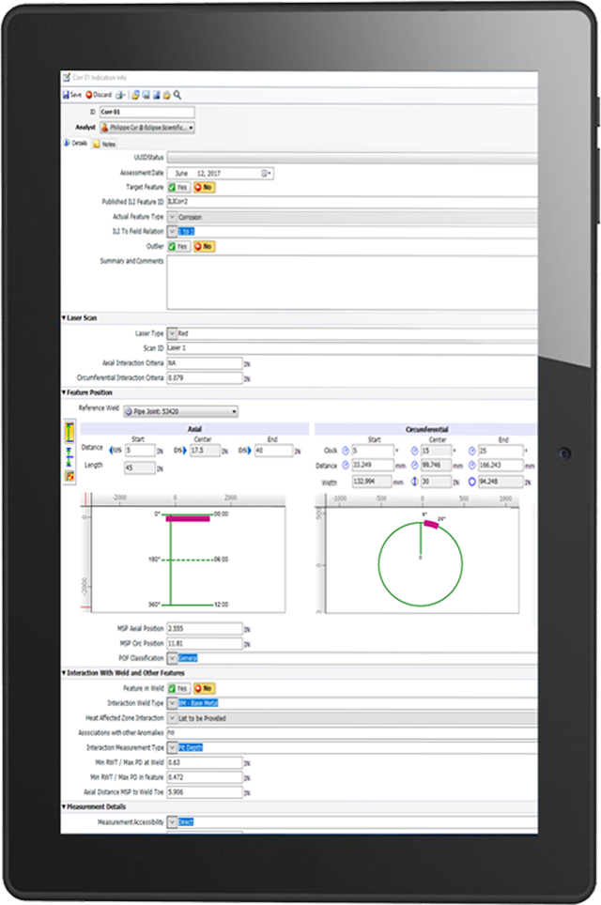Click the Axial Interaction Criteria field
The image size is (601, 905).
point(205,363)
